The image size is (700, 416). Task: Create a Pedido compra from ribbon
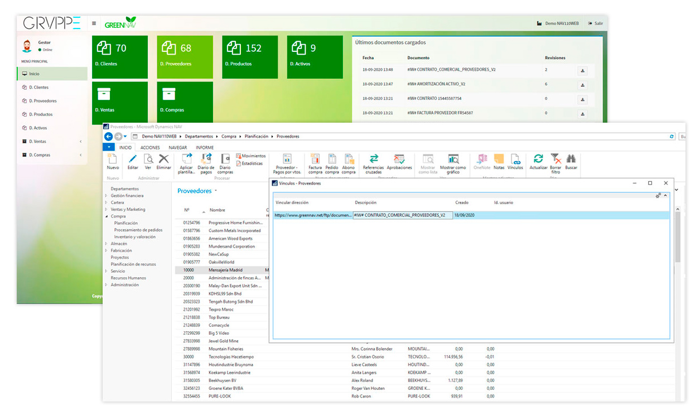coord(332,164)
